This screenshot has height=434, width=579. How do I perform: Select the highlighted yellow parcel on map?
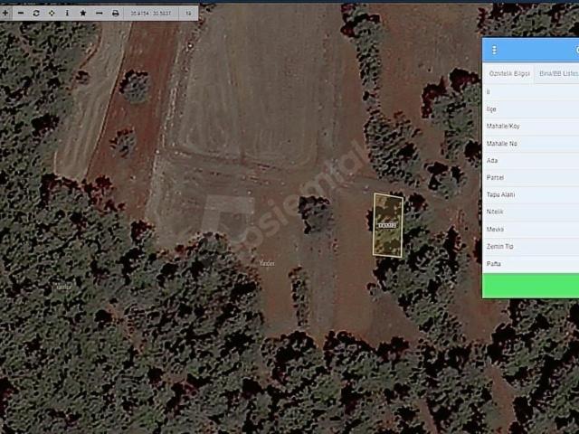click(x=388, y=225)
